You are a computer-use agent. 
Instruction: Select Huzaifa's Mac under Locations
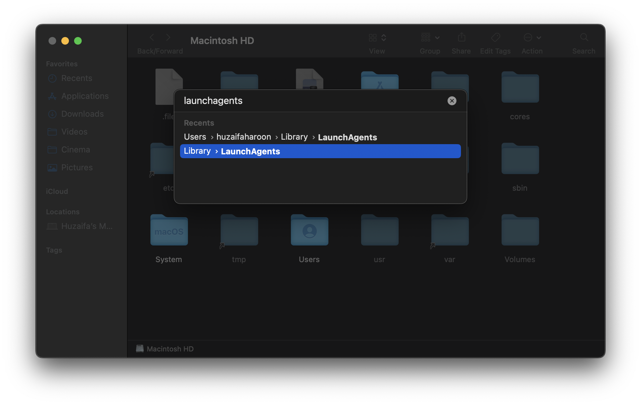[x=86, y=226]
